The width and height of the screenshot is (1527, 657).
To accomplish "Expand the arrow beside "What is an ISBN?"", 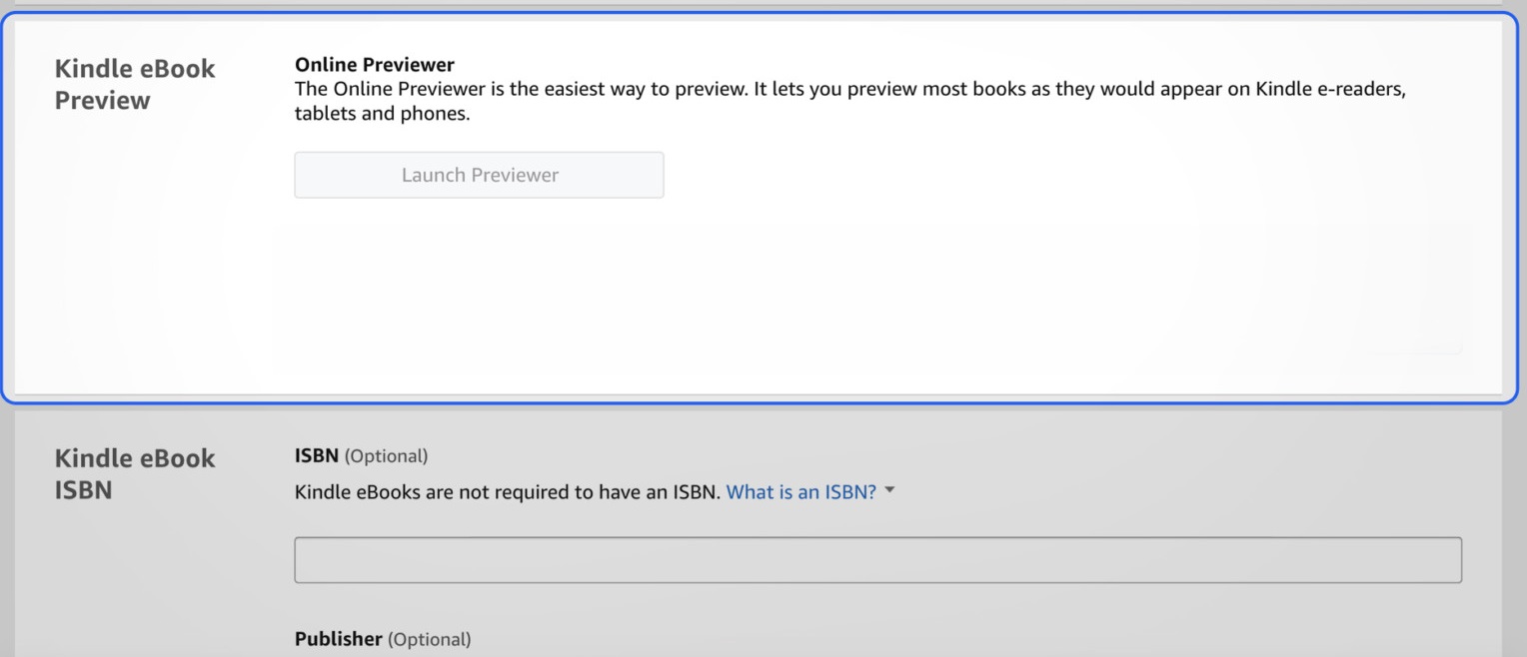I will 889,490.
